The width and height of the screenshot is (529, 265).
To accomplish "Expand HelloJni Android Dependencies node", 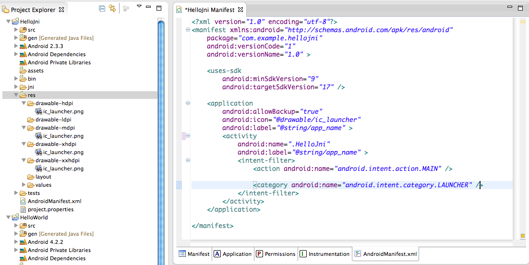I will pyautogui.click(x=16, y=54).
